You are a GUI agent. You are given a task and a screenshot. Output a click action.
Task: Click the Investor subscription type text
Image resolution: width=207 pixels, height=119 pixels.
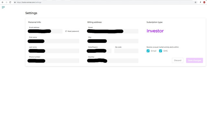155,31
